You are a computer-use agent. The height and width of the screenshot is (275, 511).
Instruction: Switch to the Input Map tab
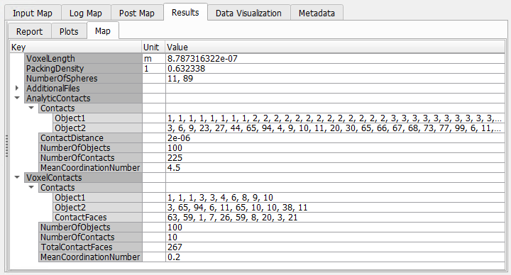[33, 13]
